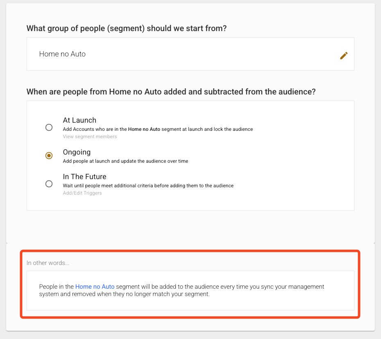This screenshot has height=339, width=381.
Task: Click the In The Future option title
Action: pos(84,177)
